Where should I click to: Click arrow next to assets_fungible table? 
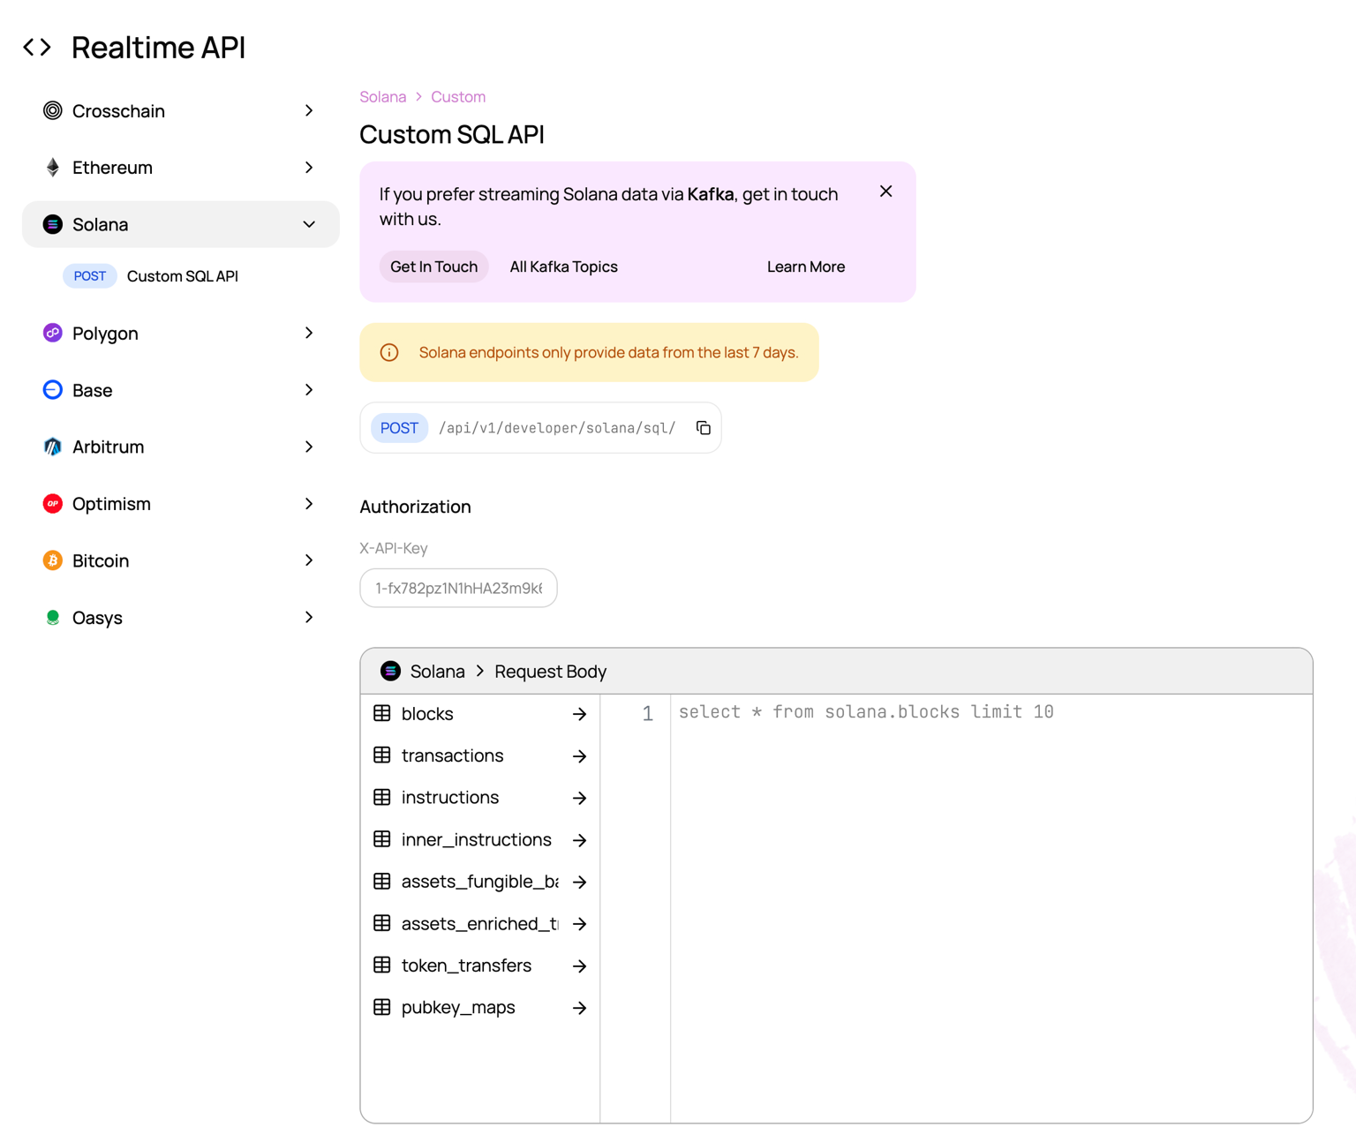(579, 882)
